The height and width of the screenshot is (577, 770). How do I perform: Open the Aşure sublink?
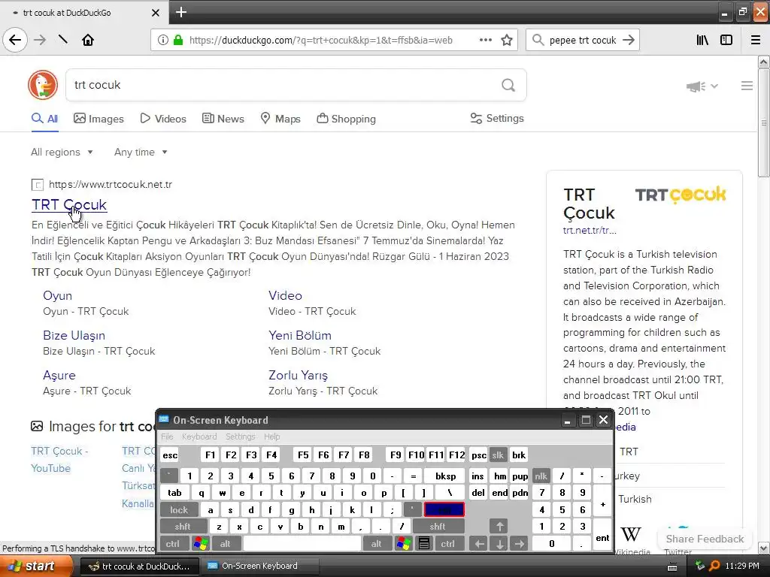59,376
